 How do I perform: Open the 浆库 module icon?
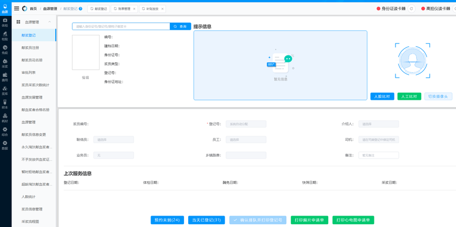[x=5, y=91]
